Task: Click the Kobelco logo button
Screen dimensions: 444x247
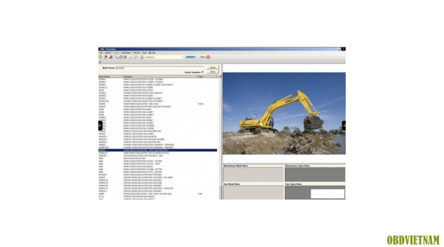Action: (x=190, y=57)
